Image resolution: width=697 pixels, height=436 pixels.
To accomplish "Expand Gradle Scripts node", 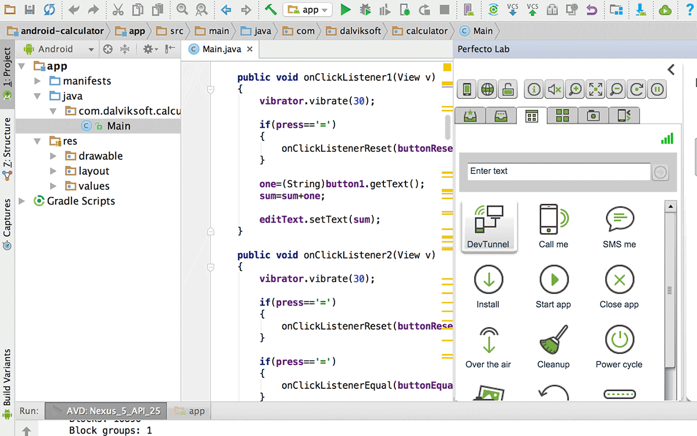I will pyautogui.click(x=22, y=201).
